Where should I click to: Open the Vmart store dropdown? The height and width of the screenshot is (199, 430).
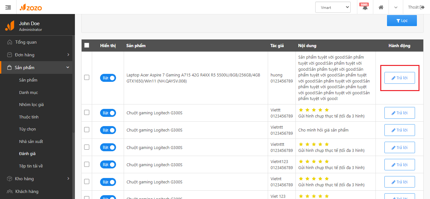click(333, 7)
